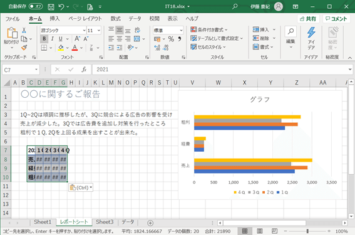The image size is (355, 235).
Task: Click the Name Box showing C7
Action: point(21,70)
